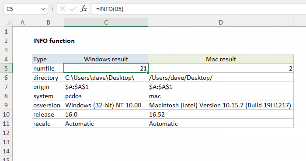Select row 10 header
306x161 pixels.
(6, 114)
